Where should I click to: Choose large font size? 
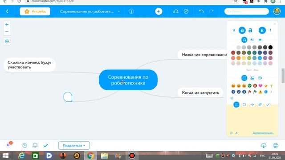[x=250, y=30]
